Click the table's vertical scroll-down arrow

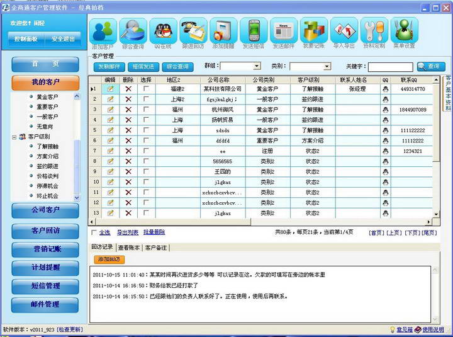pyautogui.click(x=436, y=214)
